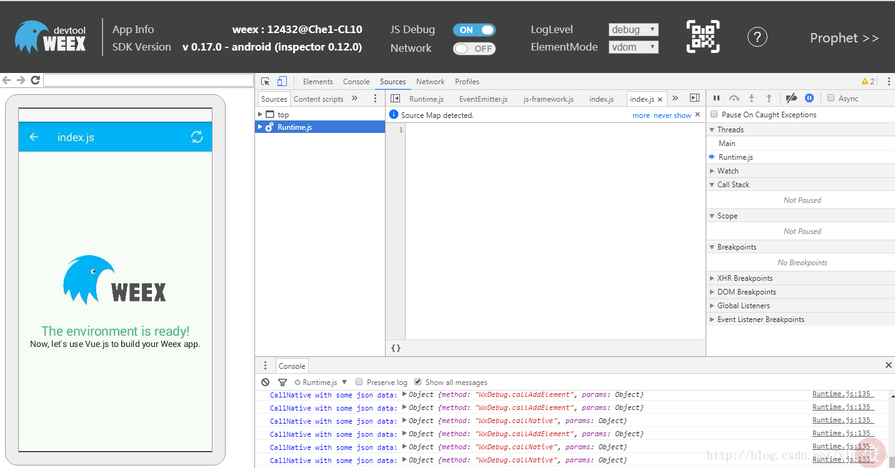Screen dimensions: 895x468
Task: Open the console filter funnel icon
Action: (x=282, y=382)
